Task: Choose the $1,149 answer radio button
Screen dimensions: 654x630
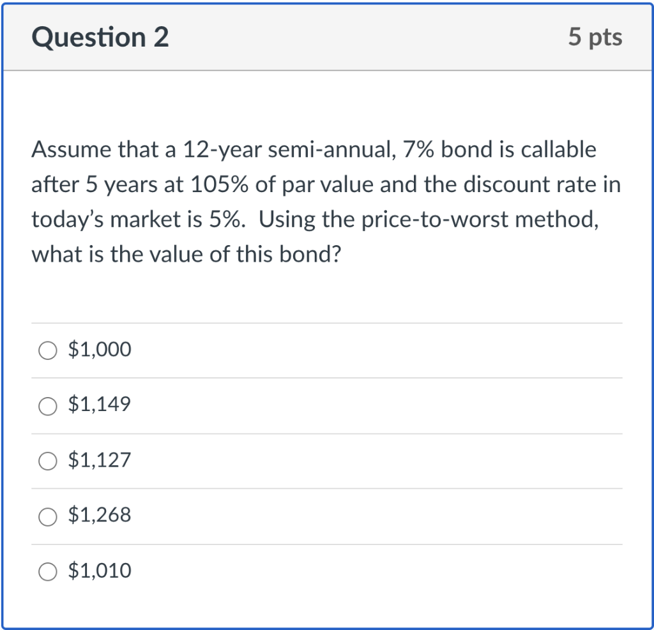Action: (48, 406)
